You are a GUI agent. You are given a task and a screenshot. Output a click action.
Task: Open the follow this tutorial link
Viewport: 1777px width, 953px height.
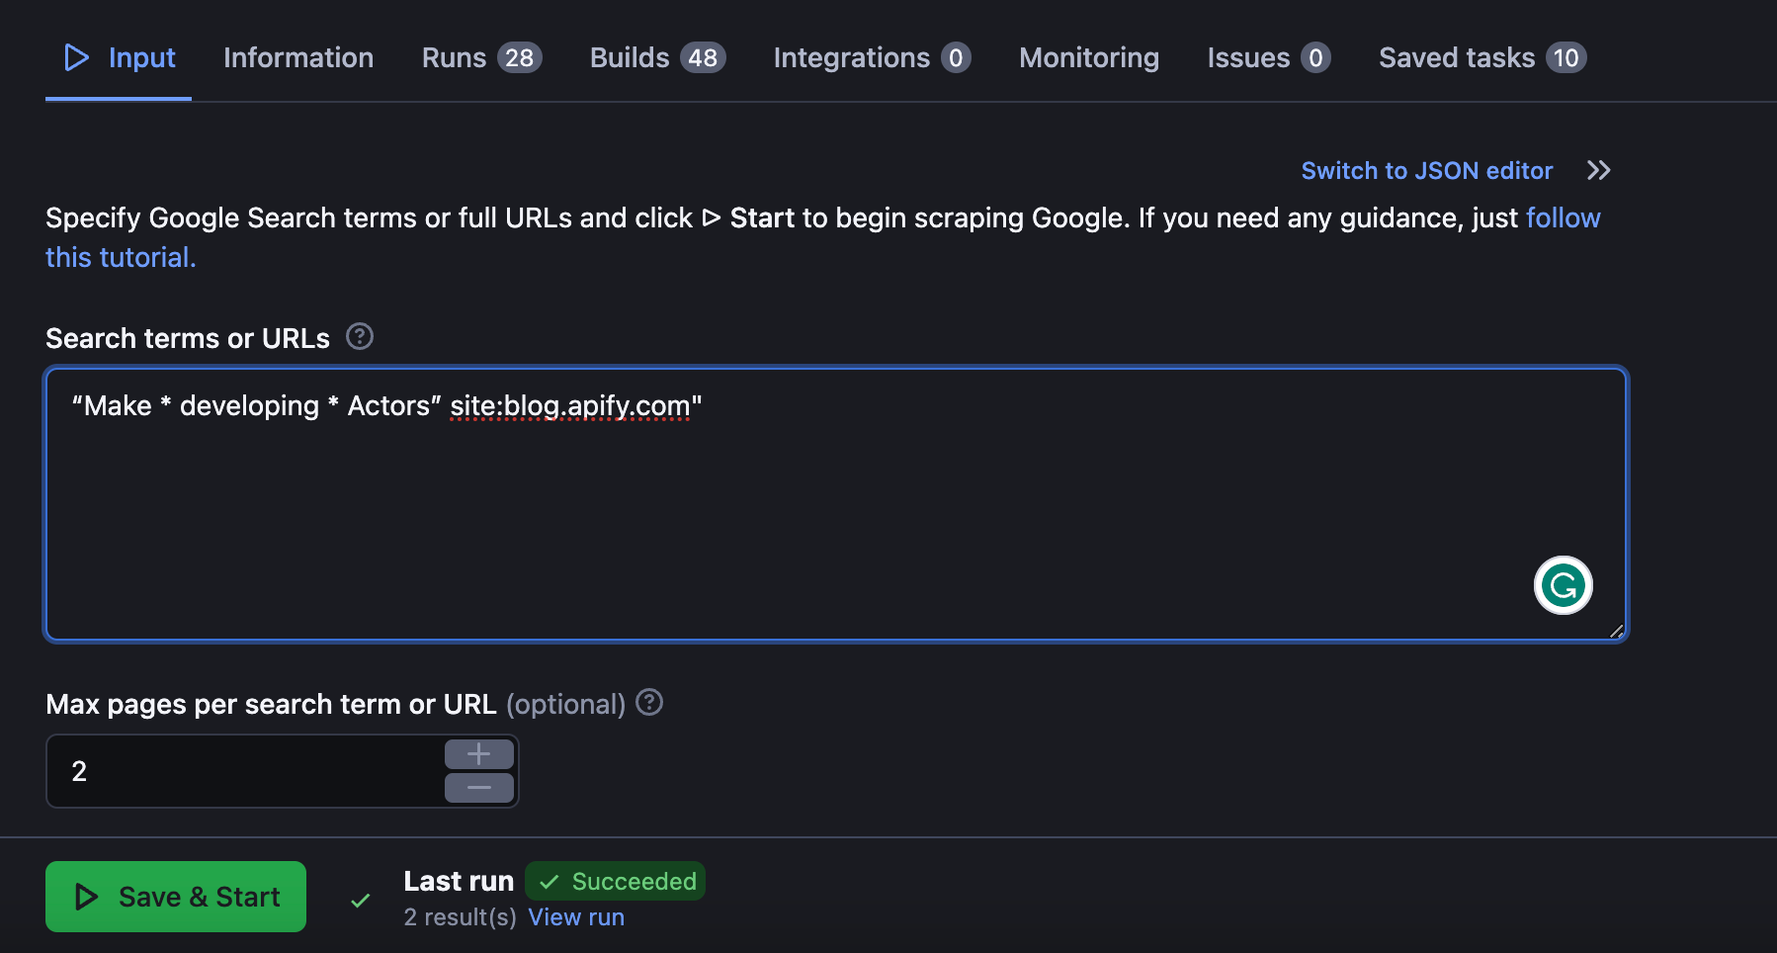click(x=1563, y=217)
